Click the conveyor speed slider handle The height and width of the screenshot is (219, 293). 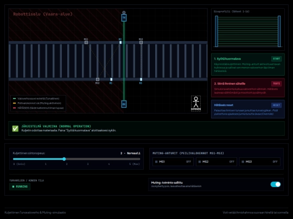64,159
